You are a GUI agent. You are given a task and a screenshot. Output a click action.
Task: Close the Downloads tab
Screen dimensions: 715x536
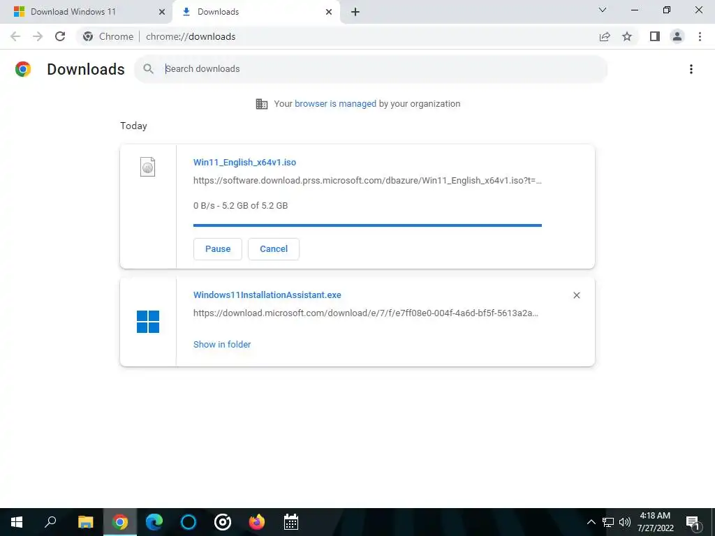pyautogui.click(x=329, y=12)
